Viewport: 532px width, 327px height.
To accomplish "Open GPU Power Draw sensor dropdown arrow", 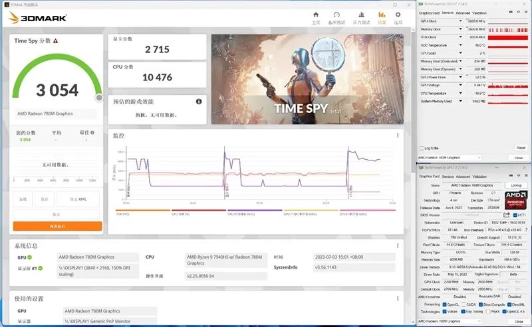I will 460,77.
